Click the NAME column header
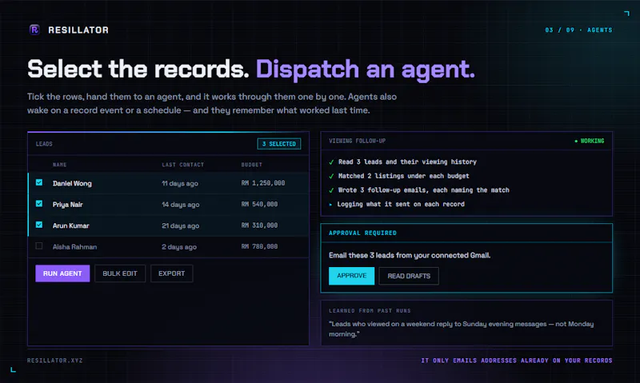The width and height of the screenshot is (640, 383). [59, 165]
